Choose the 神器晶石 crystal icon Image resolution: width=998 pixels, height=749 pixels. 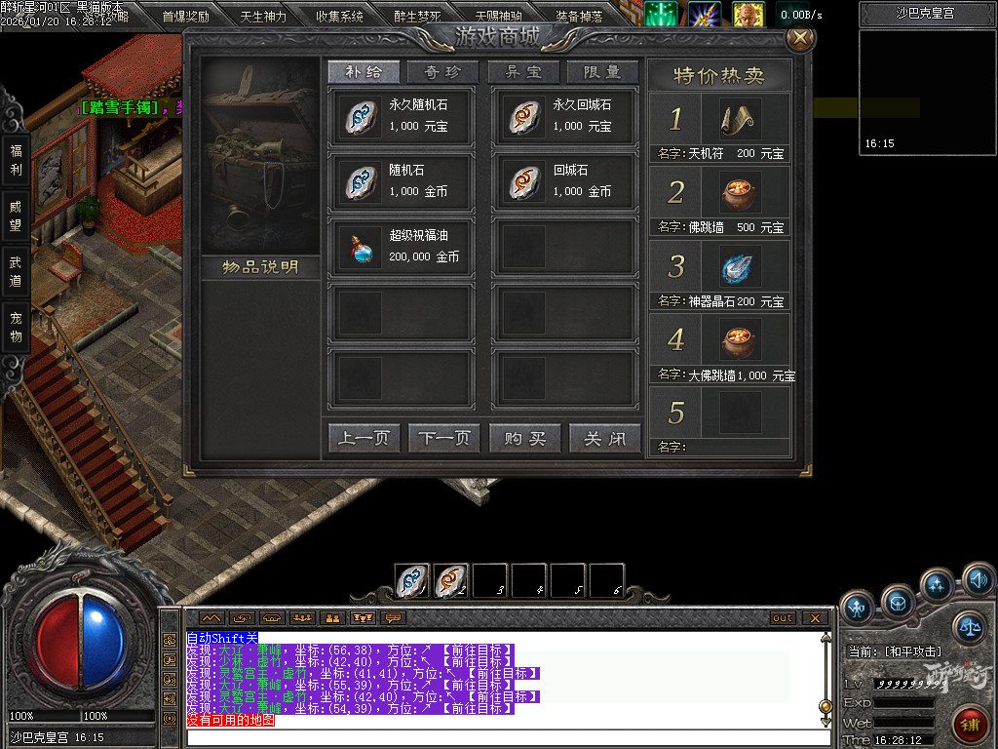(x=740, y=267)
